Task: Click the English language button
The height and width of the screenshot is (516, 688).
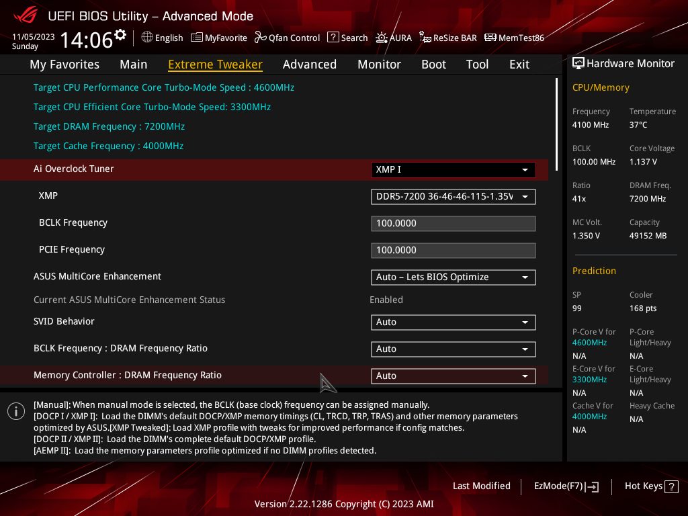Action: tap(169, 38)
